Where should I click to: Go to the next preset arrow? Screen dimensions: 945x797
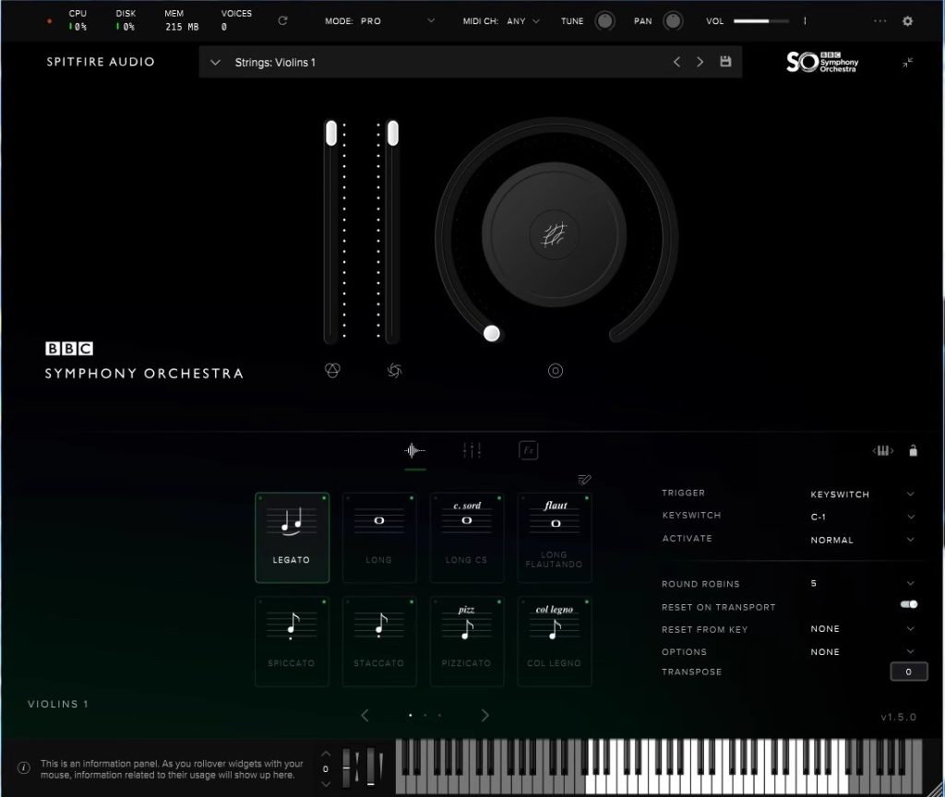click(700, 62)
